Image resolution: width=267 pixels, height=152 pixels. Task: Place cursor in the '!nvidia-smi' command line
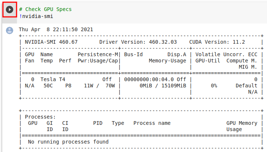coord(36,16)
